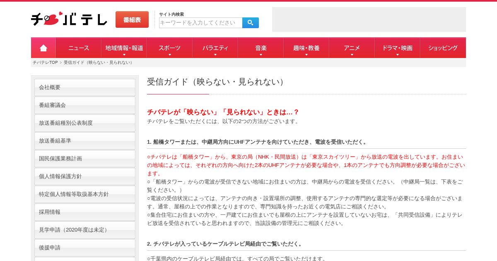
Task: Open 放送番組基準 sidebar item
Action: 85,141
